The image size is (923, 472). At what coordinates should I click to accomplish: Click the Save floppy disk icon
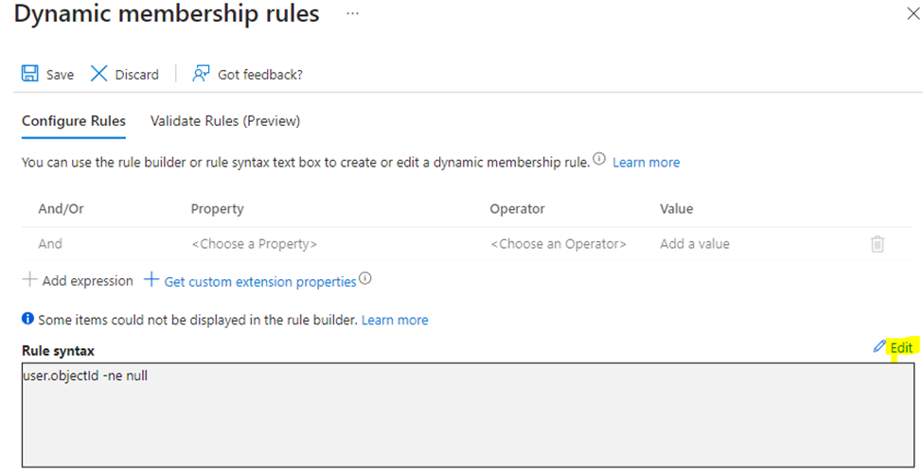[x=29, y=74]
